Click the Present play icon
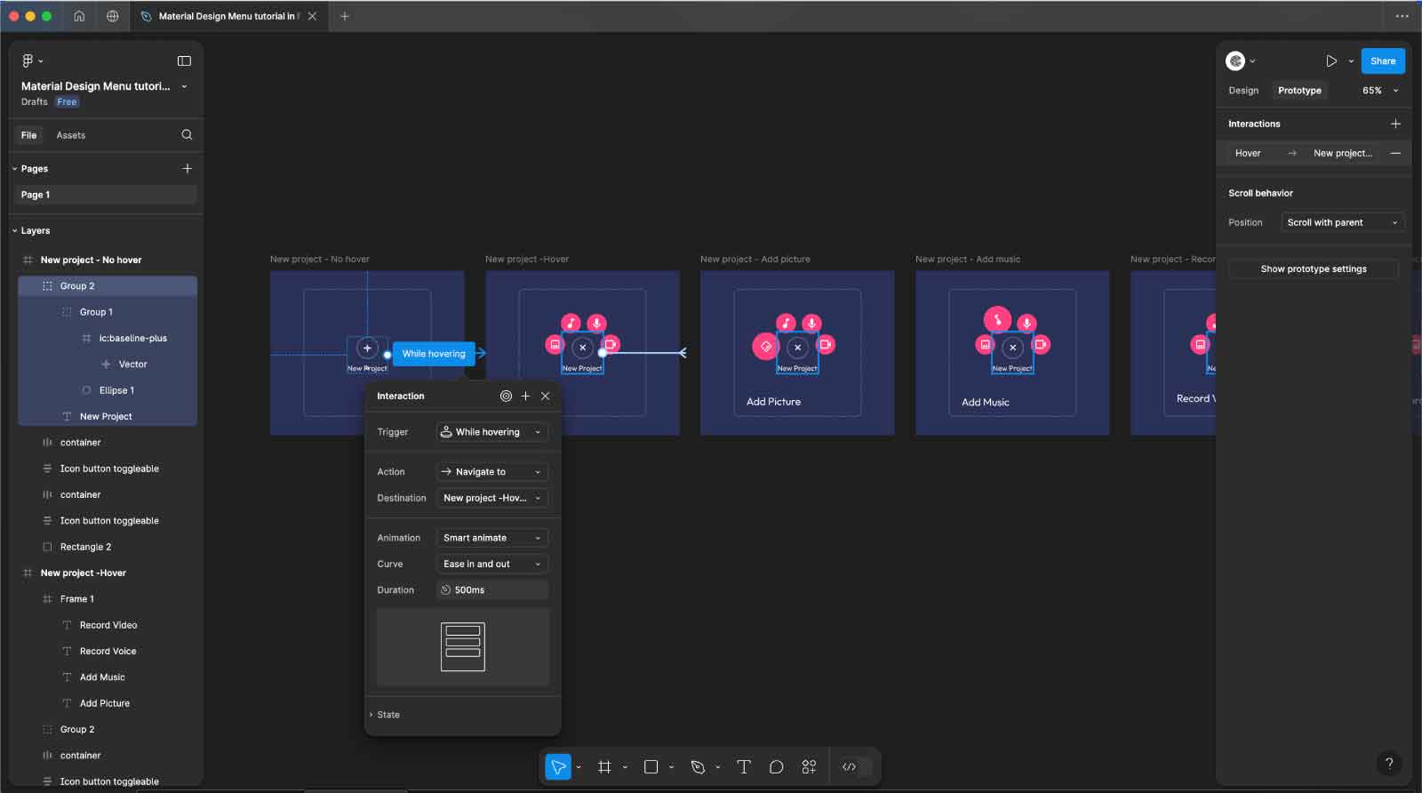Screen dimensions: 1422x793 coord(1330,61)
